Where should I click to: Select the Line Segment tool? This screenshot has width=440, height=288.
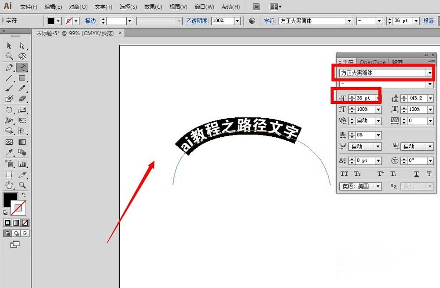(x=9, y=78)
